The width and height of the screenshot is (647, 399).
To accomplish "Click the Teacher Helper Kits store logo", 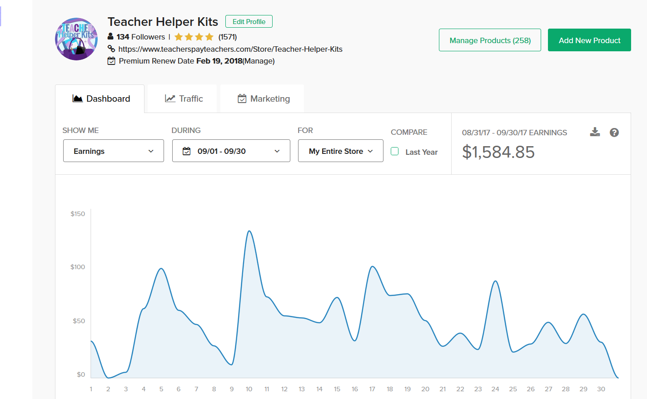I will 76,39.
